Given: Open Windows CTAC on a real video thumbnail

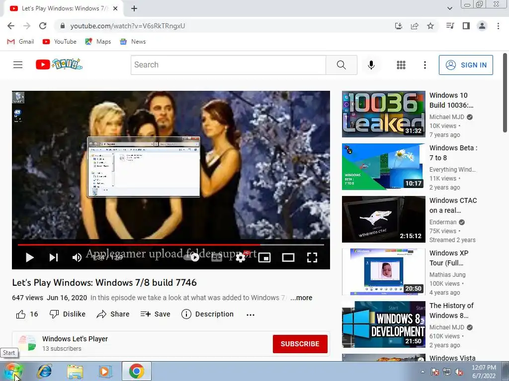Looking at the screenshot, I should (383, 219).
